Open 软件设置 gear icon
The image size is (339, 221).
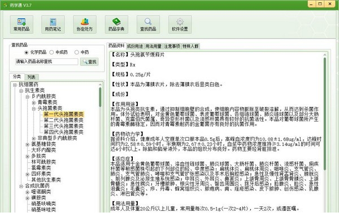coord(180,24)
